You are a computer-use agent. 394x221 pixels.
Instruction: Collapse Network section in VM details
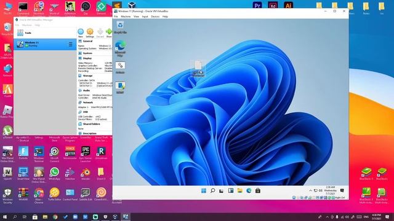[87, 103]
